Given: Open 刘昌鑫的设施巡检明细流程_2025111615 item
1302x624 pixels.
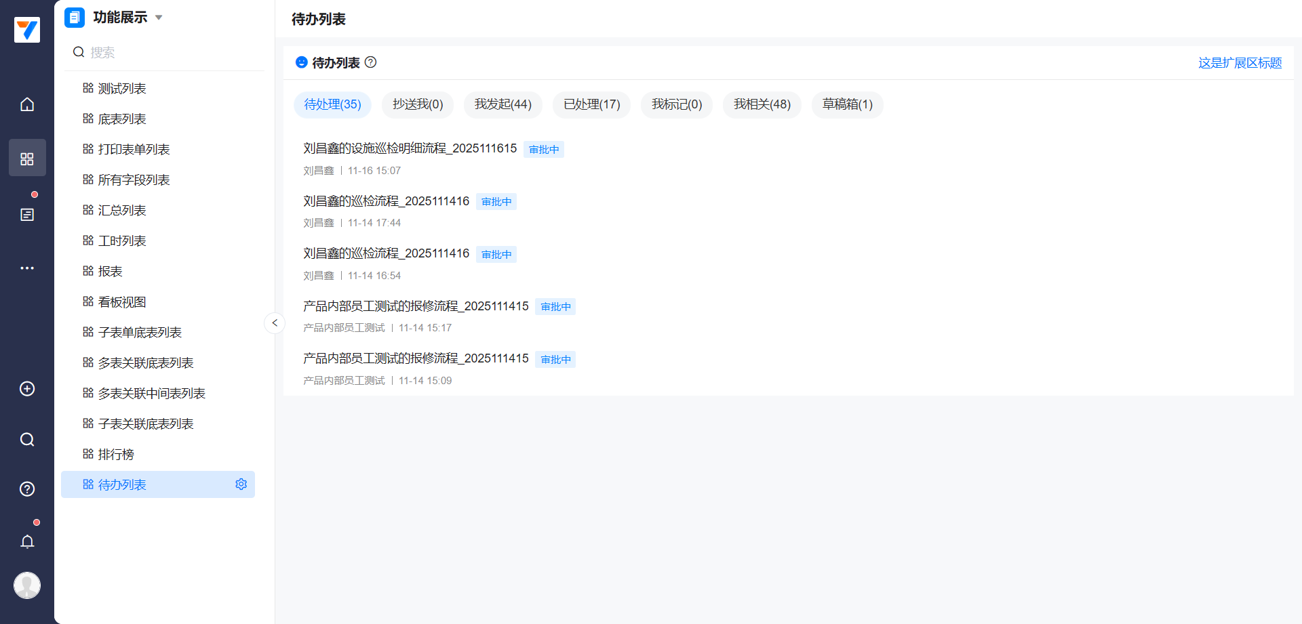Looking at the screenshot, I should (410, 148).
